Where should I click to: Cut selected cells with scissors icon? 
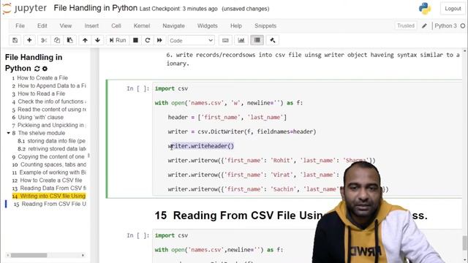(44, 40)
